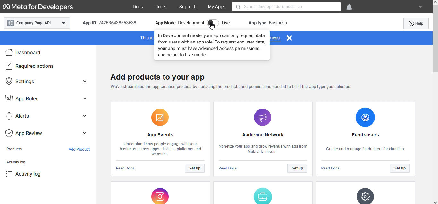438x204 pixels.
Task: Click the Live label beside the toggle
Action: tap(226, 23)
